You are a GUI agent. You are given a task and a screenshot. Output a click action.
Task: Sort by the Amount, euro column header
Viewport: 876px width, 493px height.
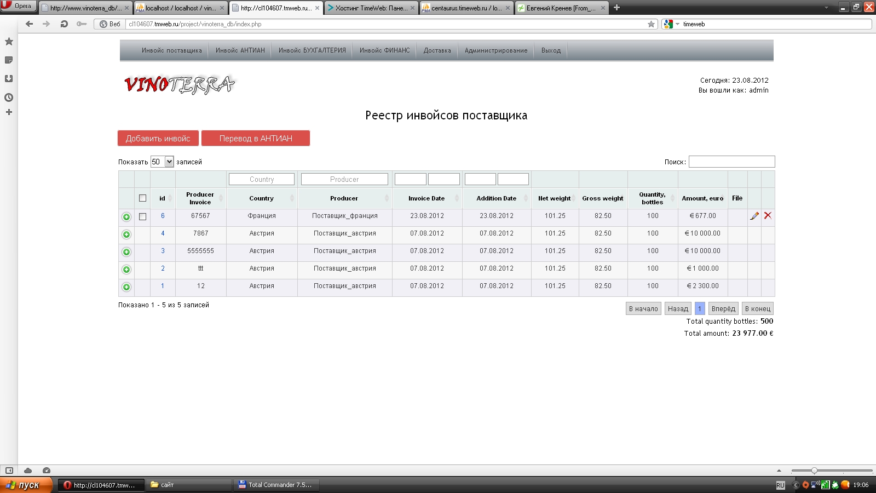pos(702,198)
